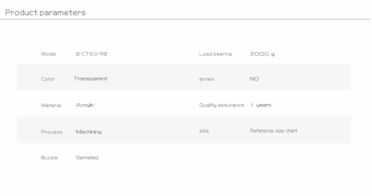Select the Acrylic material value

click(85, 105)
